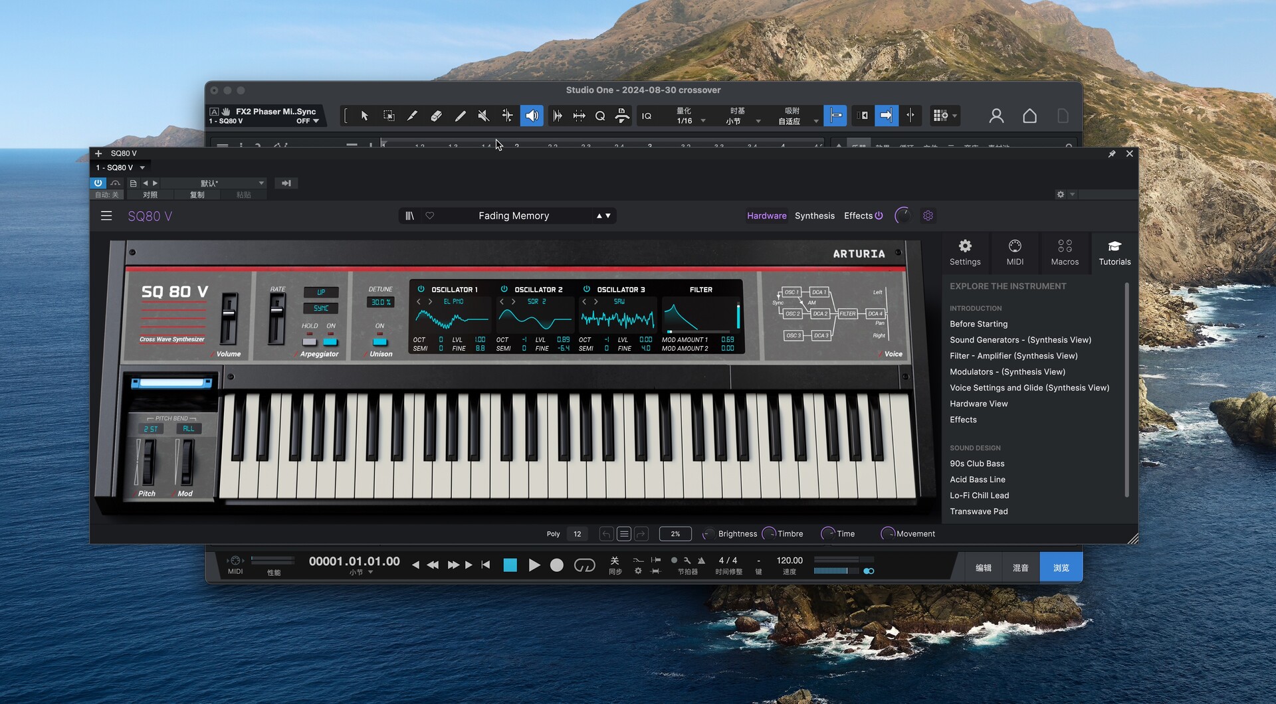Click the plugin redo arrow icon

[x=641, y=534]
